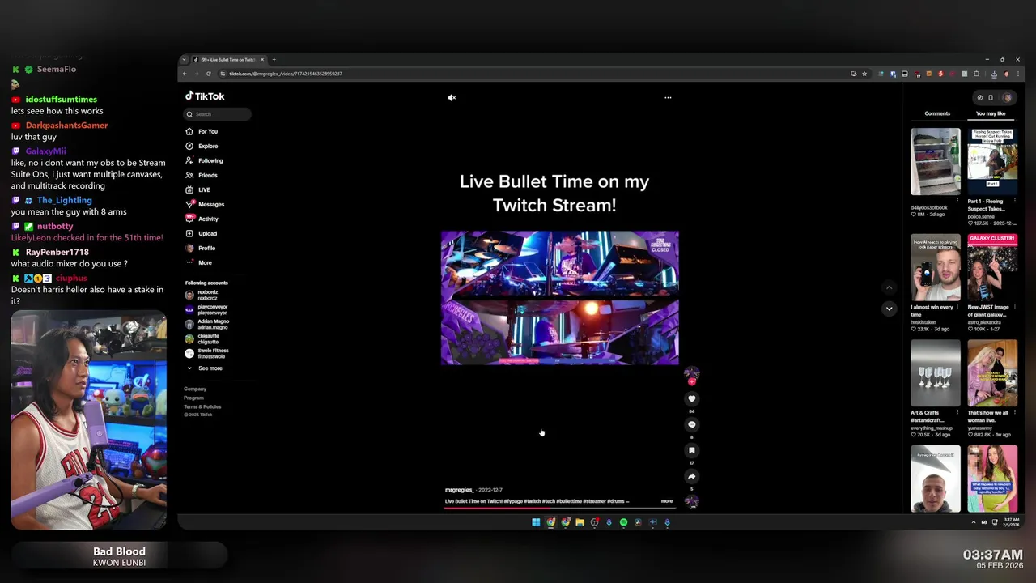Open the Fleeing Suspect Takes video thumbnail

[x=992, y=161]
